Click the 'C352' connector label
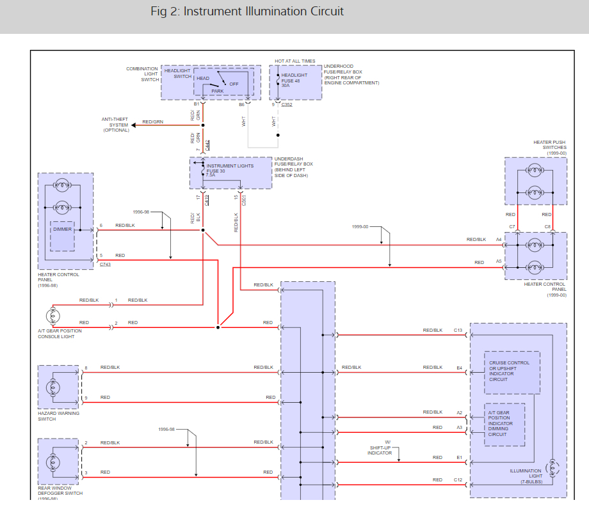The height and width of the screenshot is (514, 589). tap(287, 105)
